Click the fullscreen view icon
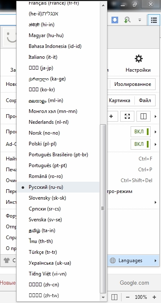 pyautogui.click(x=127, y=116)
